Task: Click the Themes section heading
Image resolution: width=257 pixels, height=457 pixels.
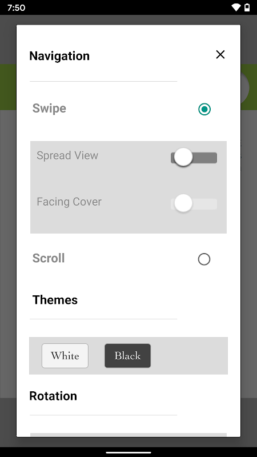Action: click(55, 300)
